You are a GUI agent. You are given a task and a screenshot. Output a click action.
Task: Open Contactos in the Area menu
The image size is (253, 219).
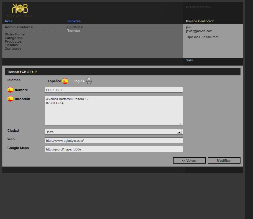[13, 49]
